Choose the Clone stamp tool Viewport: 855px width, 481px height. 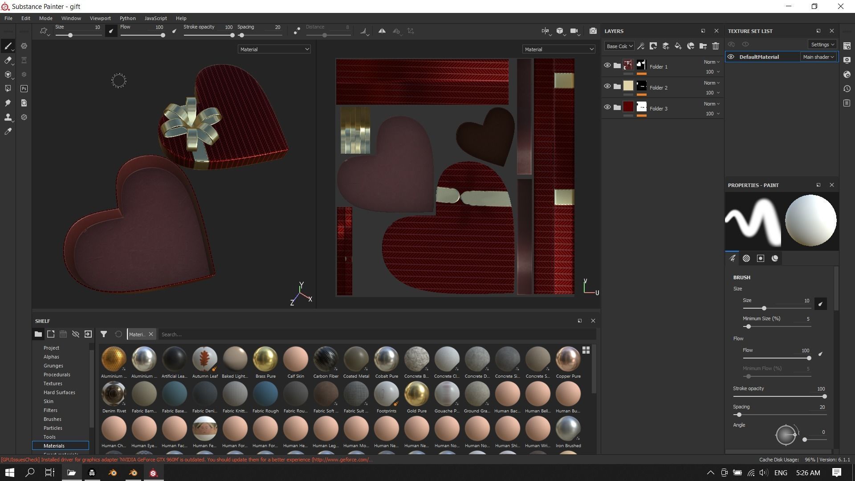pos(8,118)
